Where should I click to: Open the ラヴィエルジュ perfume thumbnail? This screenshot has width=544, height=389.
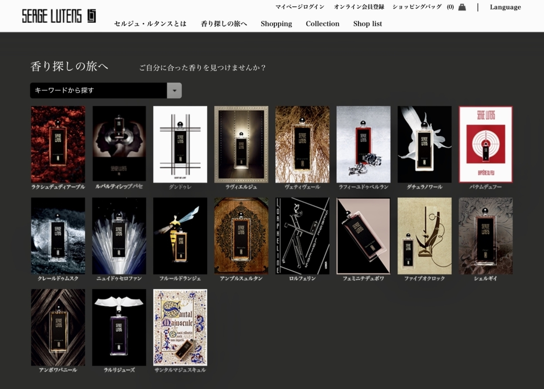tap(241, 144)
